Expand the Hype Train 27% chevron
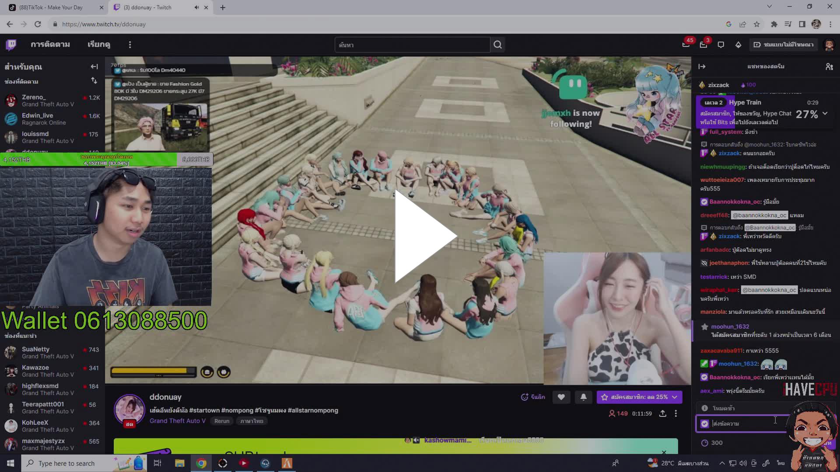Viewport: 840px width, 472px height. coord(826,114)
